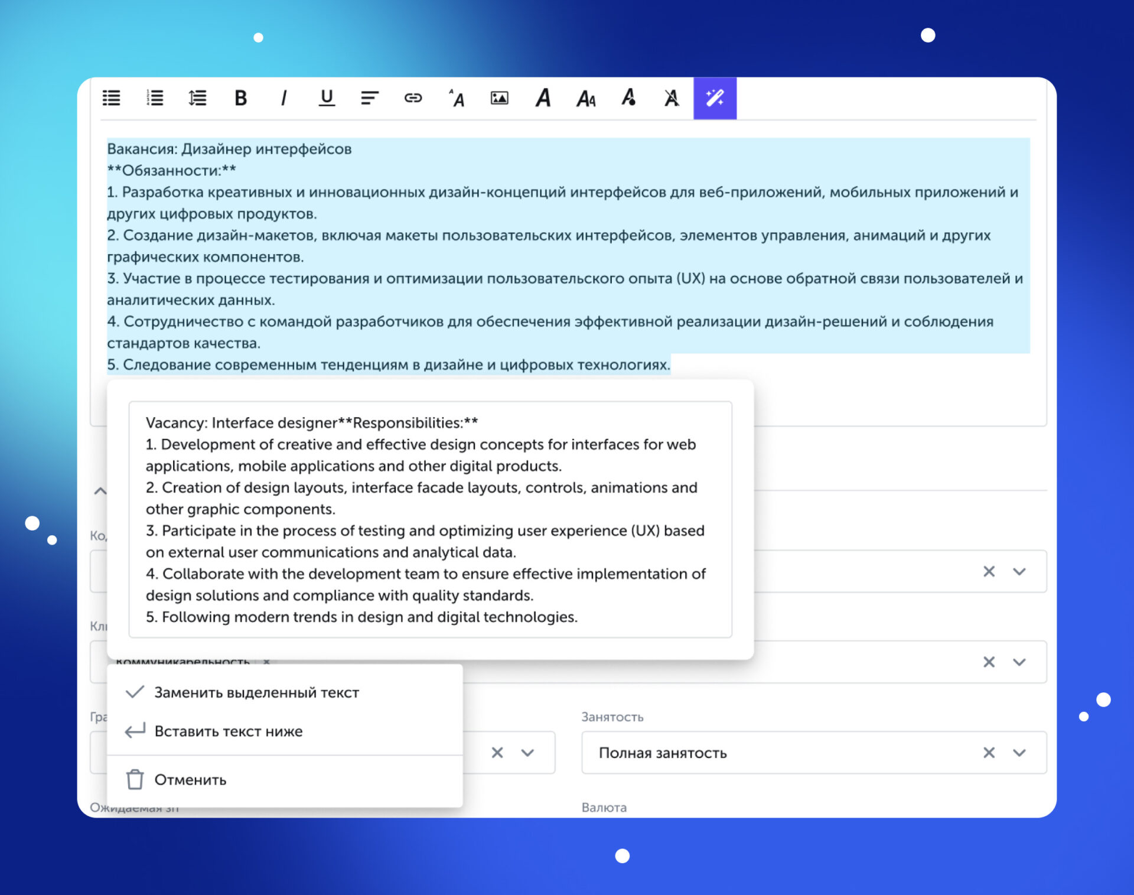Expand the partially hidden Гра dropdown
Image resolution: width=1134 pixels, height=895 pixels.
[x=527, y=753]
